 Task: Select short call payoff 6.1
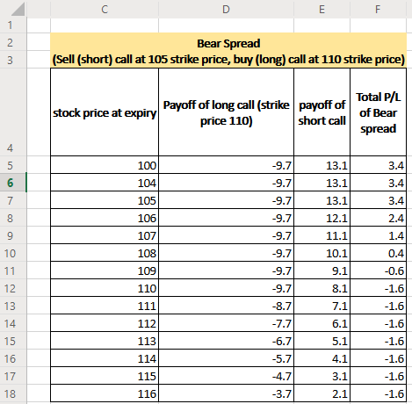[x=322, y=323]
